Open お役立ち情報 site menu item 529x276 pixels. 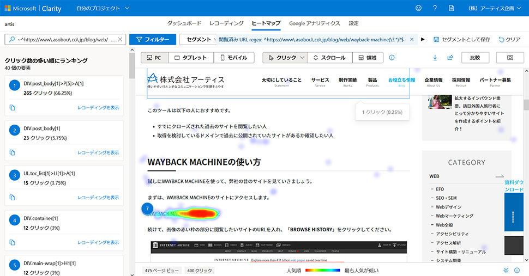point(401,82)
